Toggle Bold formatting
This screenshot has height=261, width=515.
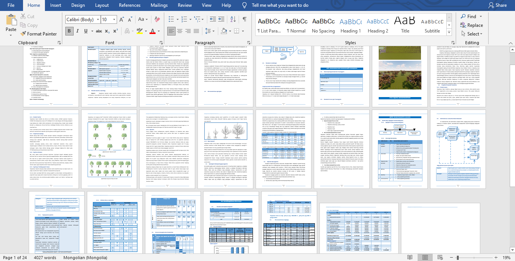click(x=69, y=31)
